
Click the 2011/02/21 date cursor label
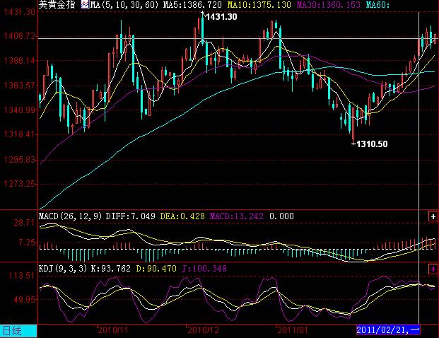tap(388, 330)
